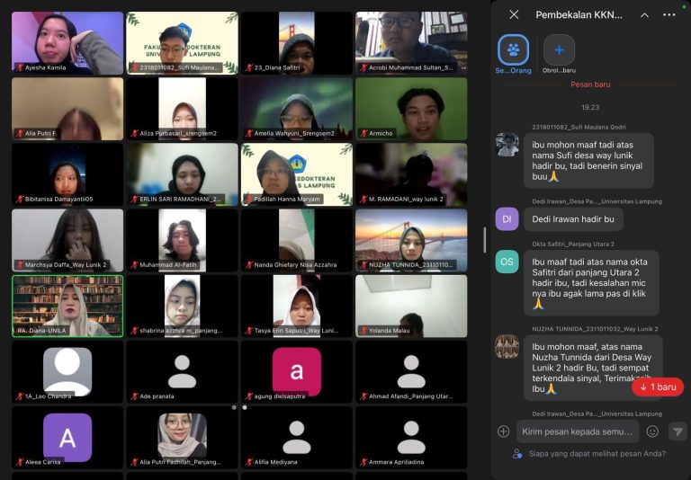Click the DI avatar of Dedi Irawan

[507, 219]
